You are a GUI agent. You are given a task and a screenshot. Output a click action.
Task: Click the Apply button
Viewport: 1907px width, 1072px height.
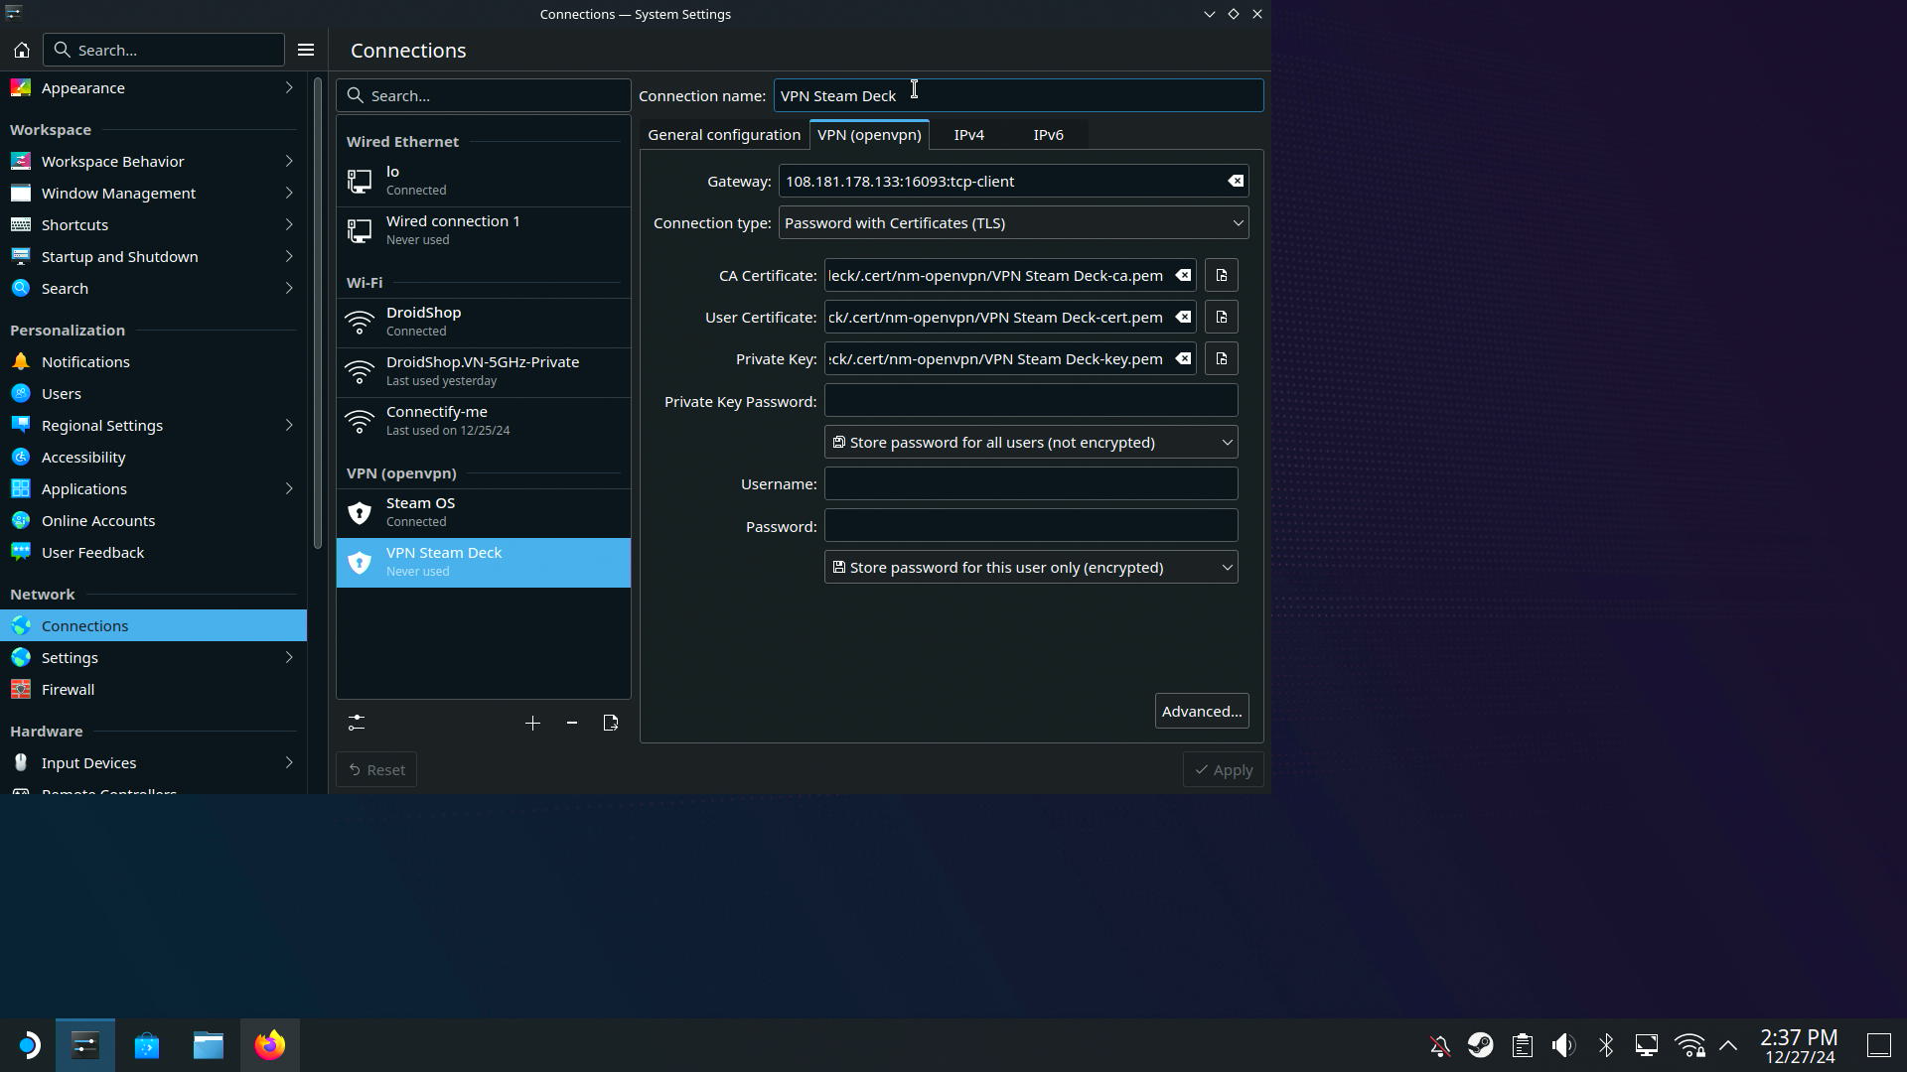coord(1224,770)
